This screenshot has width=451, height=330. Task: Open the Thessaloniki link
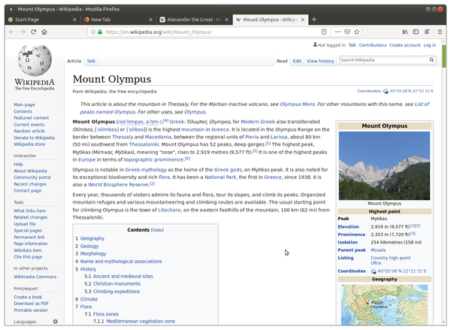(x=144, y=144)
